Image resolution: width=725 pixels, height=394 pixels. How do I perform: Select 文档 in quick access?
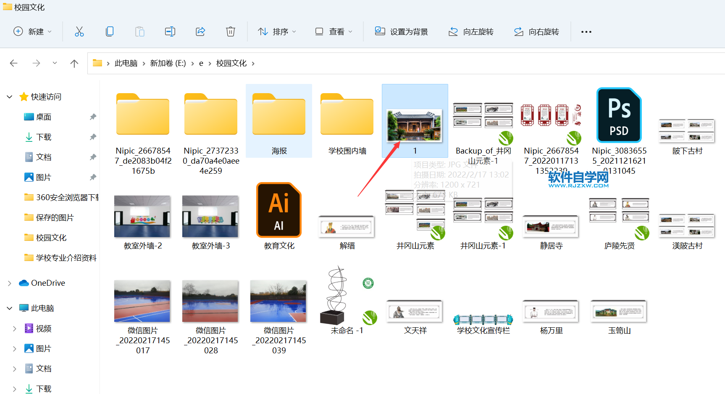coord(44,157)
